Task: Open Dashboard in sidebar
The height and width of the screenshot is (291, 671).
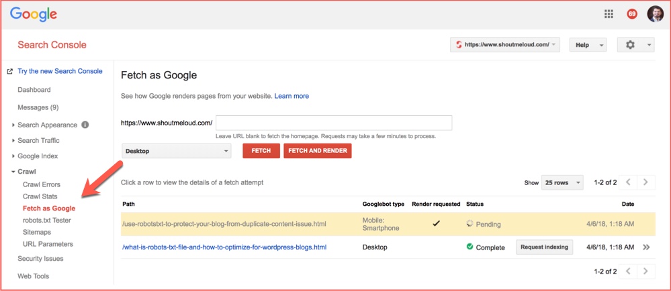Action: (34, 90)
